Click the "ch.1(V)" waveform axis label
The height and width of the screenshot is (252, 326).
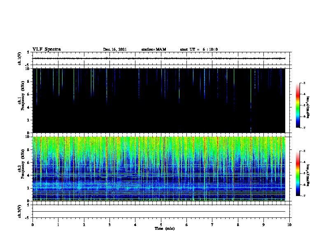click(x=19, y=58)
